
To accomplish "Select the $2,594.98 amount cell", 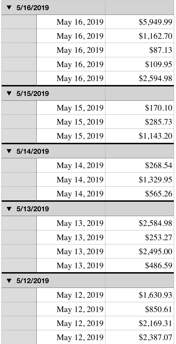I will coord(140,79).
